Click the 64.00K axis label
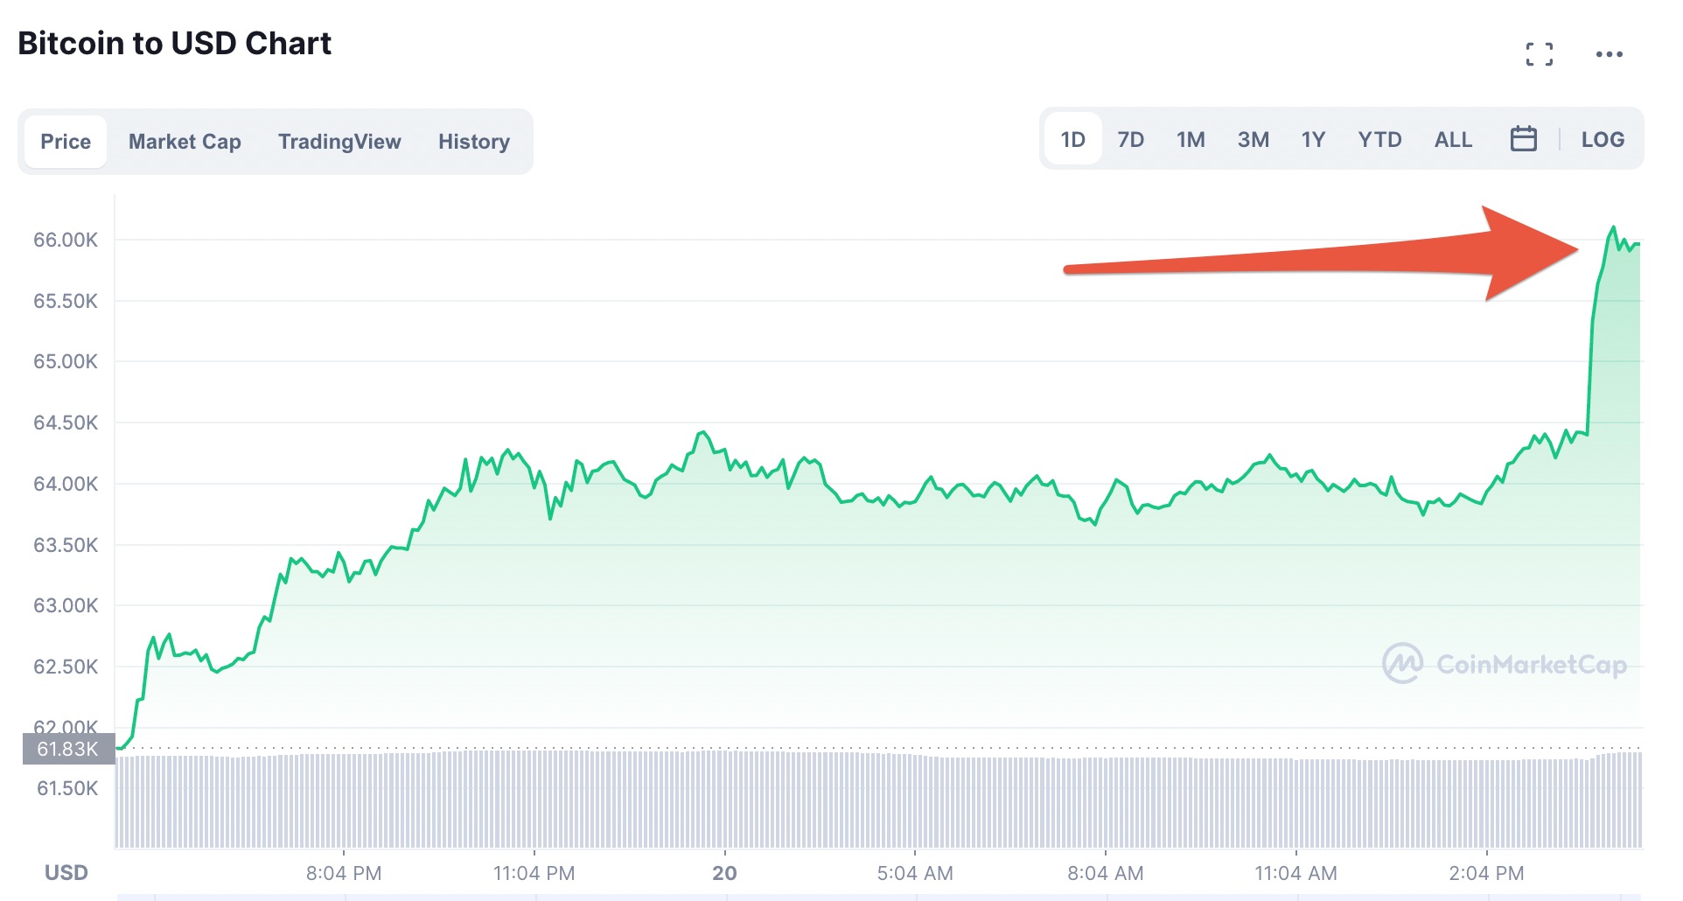Screen dimensions: 1683x901 66,484
